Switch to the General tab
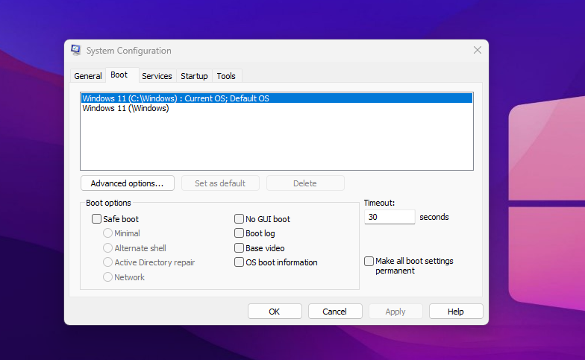This screenshot has width=585, height=360. click(88, 76)
